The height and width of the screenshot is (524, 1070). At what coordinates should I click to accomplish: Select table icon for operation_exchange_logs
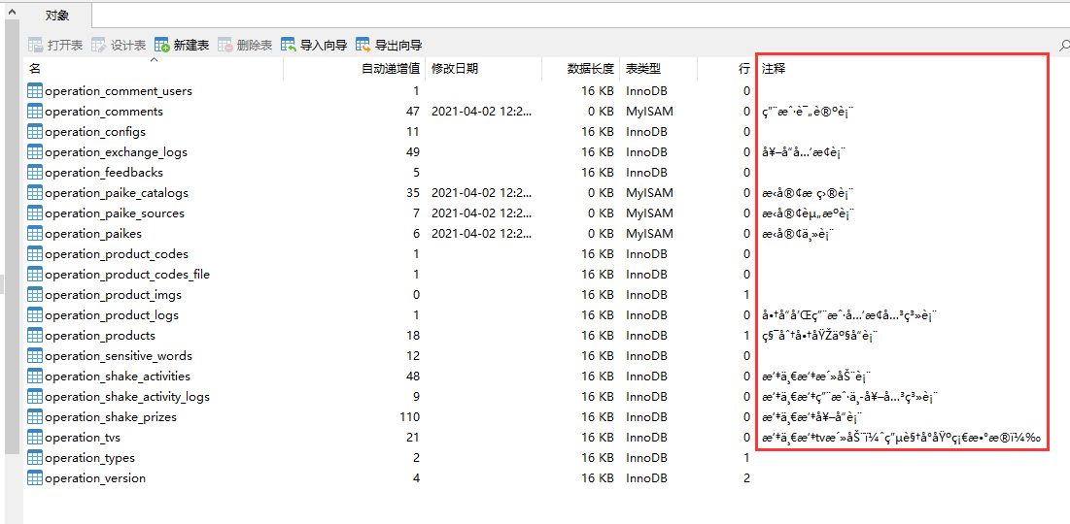(35, 152)
